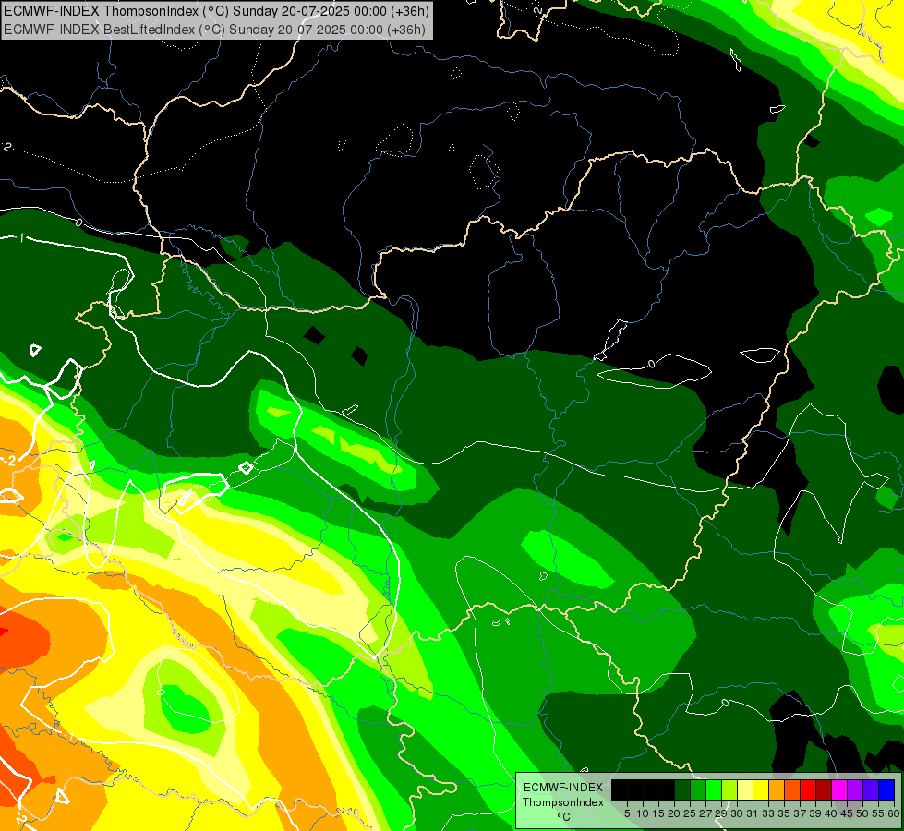Click the pale yellow 30-31 legend swatch

click(x=745, y=789)
